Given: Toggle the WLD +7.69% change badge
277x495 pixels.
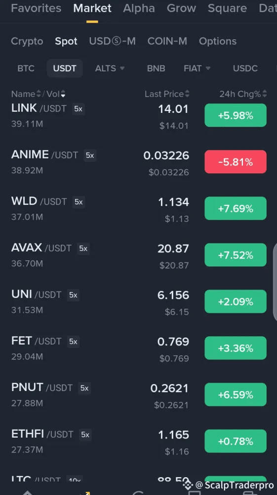Looking at the screenshot, I should coord(236,208).
